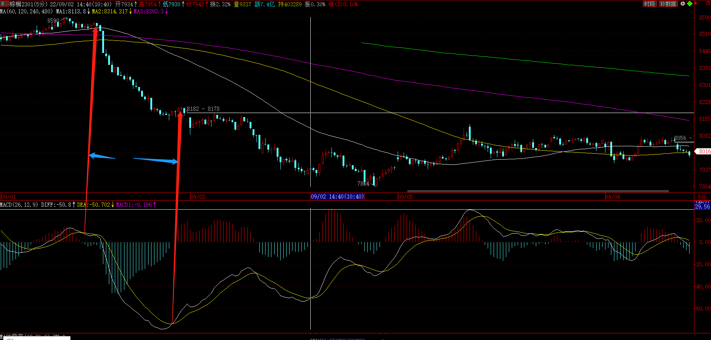711x340 pixels.
Task: Open the dropdown arrow beside the K icon
Action: pyautogui.click(x=7, y=4)
